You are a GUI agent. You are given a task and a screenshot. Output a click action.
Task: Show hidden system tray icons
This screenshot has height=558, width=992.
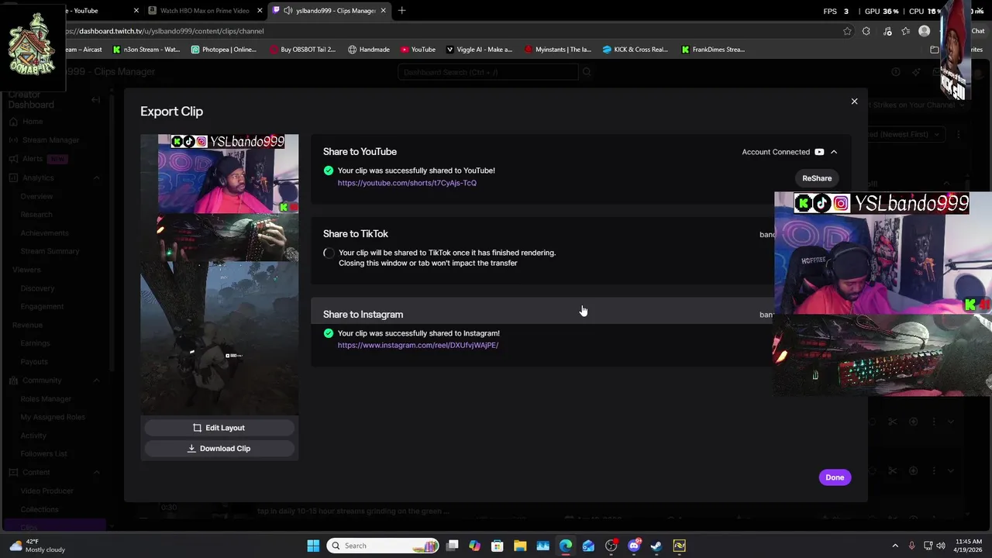click(895, 546)
